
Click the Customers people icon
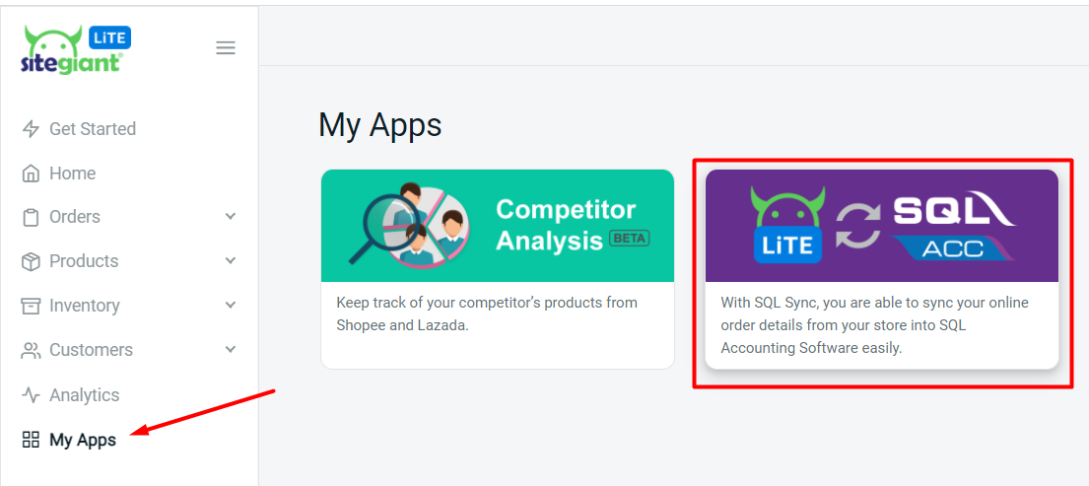(31, 350)
